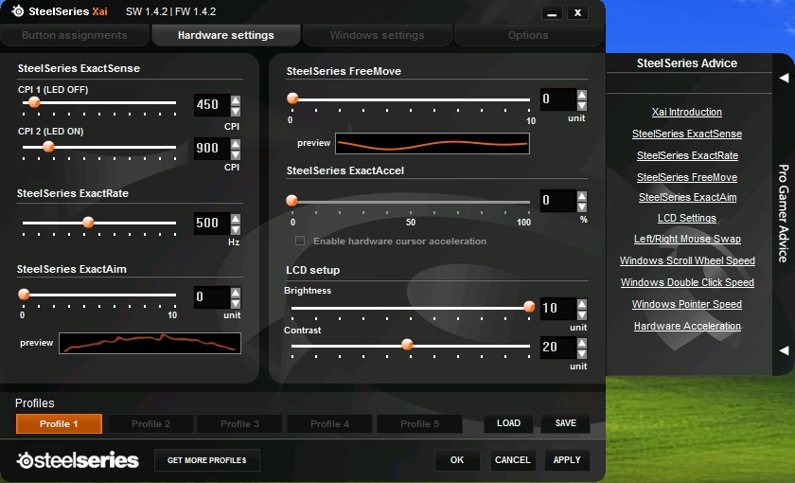Increase the LCD Contrast stepper
This screenshot has height=483, width=795.
[x=581, y=342]
